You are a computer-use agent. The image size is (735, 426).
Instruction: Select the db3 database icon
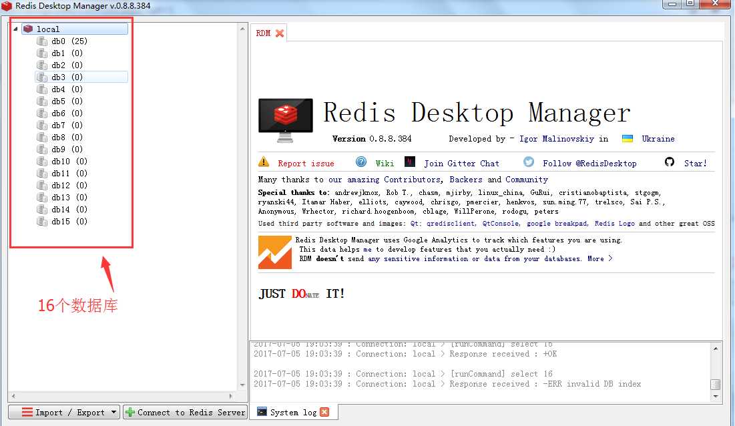click(42, 77)
